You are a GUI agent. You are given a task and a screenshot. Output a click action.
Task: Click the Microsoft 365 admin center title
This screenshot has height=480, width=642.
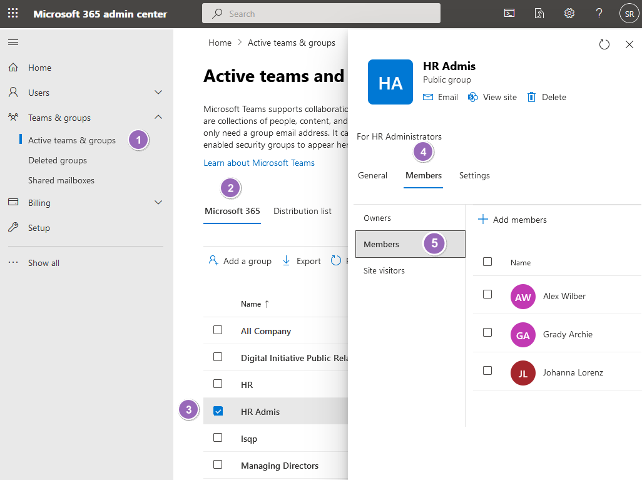point(100,14)
